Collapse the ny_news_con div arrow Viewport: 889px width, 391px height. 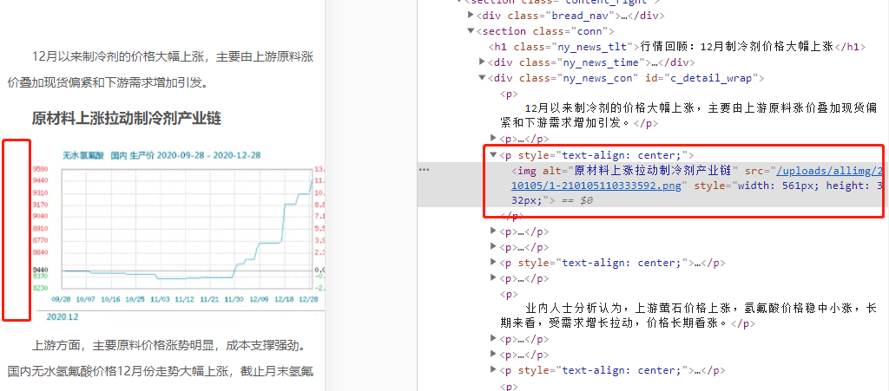pyautogui.click(x=483, y=78)
